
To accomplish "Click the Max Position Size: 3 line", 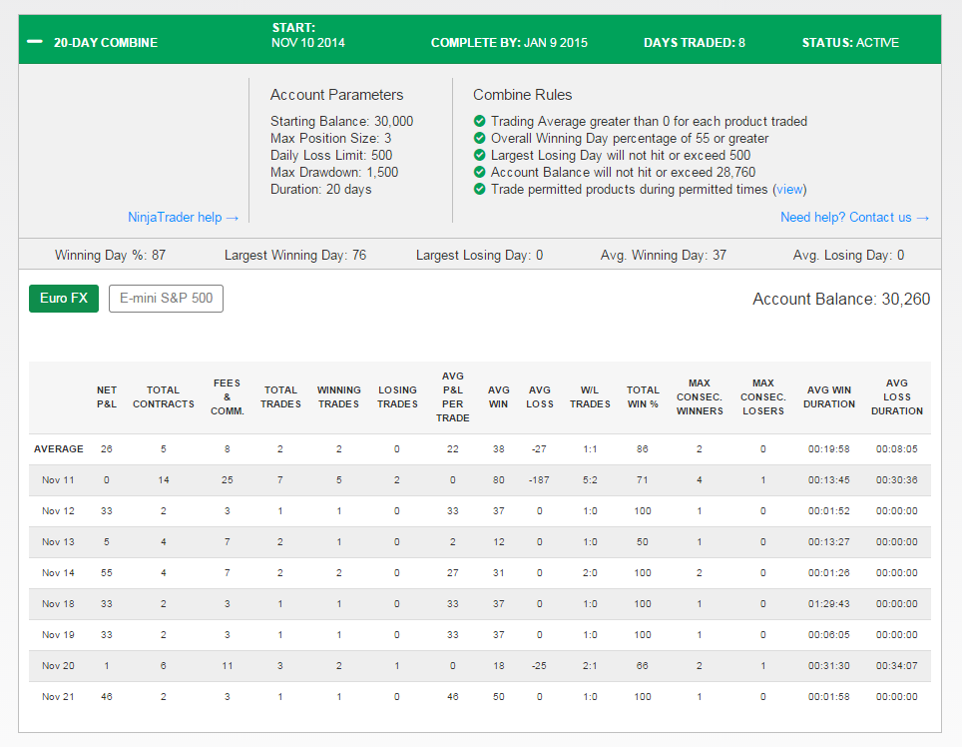I will coord(330,138).
